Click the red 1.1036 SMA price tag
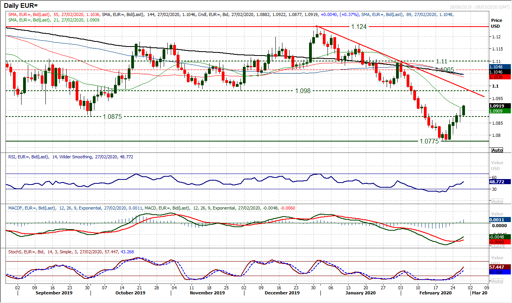 click(x=499, y=77)
